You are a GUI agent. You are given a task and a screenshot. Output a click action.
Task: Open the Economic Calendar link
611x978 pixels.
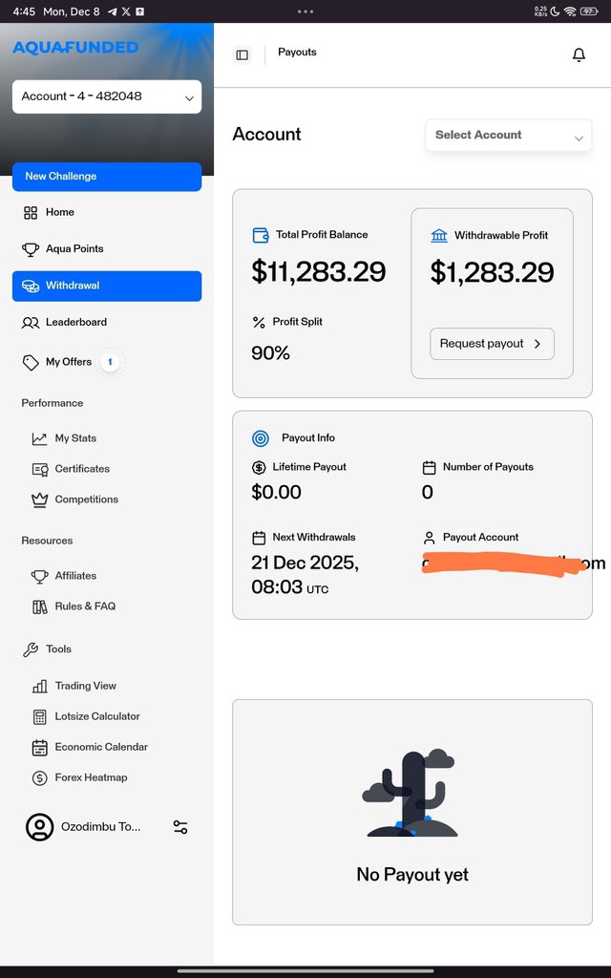tap(101, 747)
